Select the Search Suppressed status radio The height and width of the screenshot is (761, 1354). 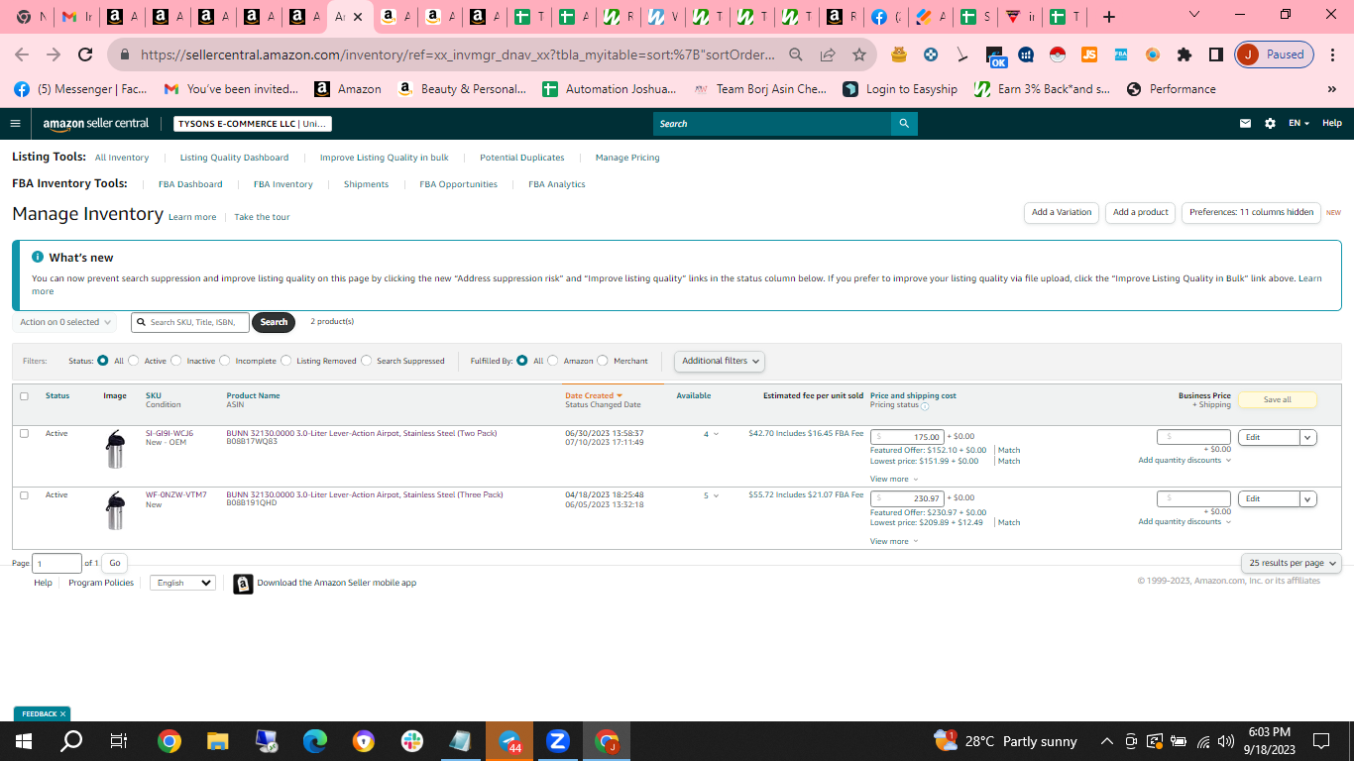coord(367,361)
